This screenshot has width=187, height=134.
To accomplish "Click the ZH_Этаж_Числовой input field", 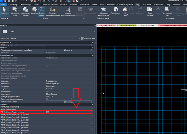I will (69, 45).
